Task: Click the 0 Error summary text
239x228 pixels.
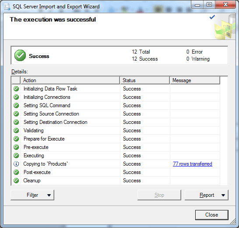Action: 194,52
